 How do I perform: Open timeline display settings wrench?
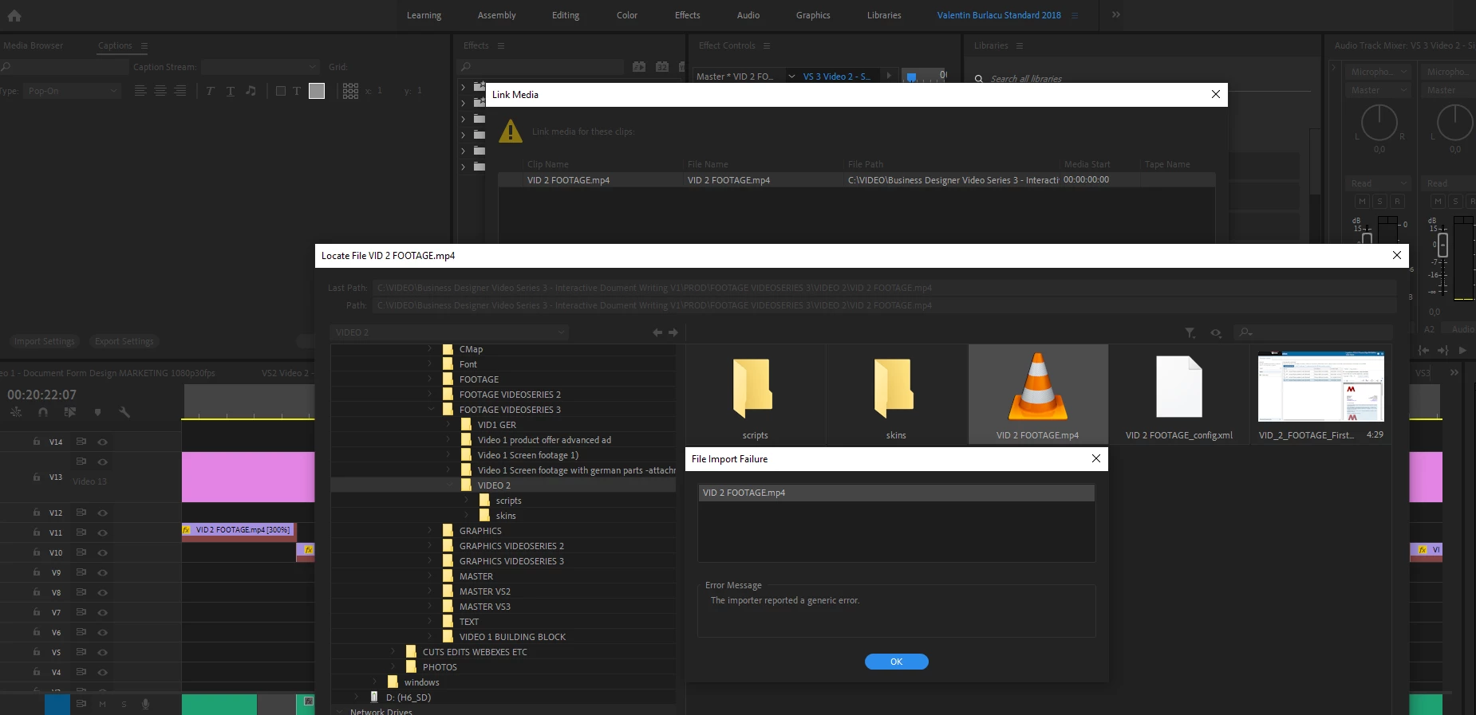coord(124,412)
